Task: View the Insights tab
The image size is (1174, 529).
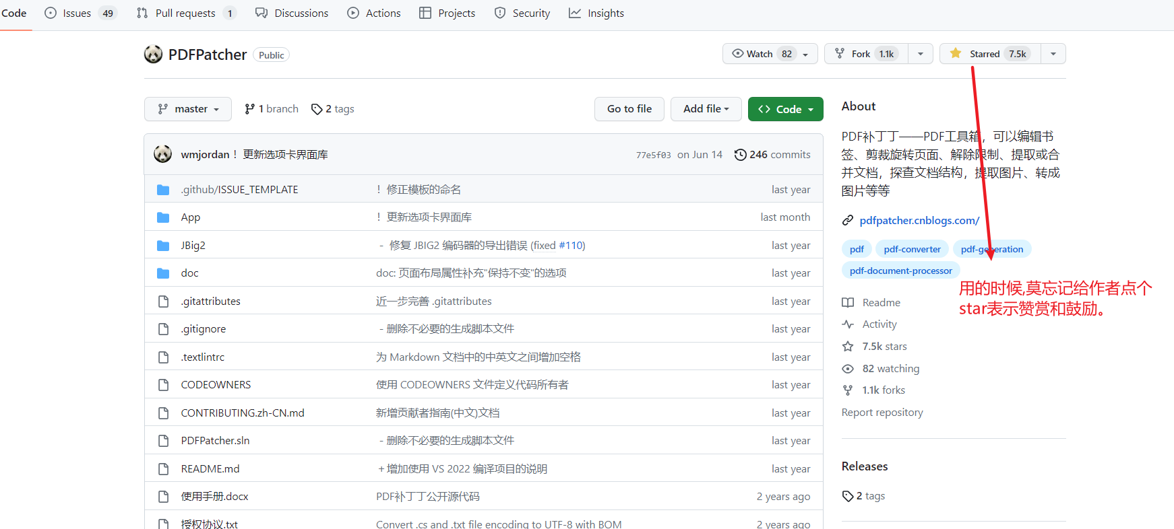Action: (x=596, y=13)
